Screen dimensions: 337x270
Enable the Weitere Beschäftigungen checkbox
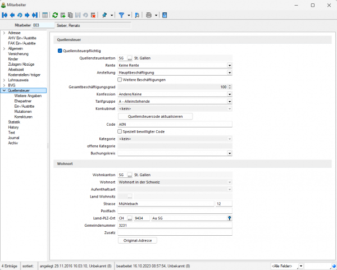coord(120,80)
